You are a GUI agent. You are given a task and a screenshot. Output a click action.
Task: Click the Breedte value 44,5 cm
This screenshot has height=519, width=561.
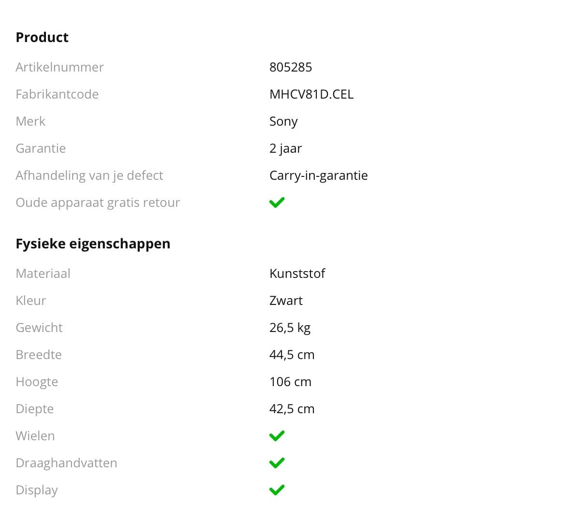pyautogui.click(x=292, y=355)
